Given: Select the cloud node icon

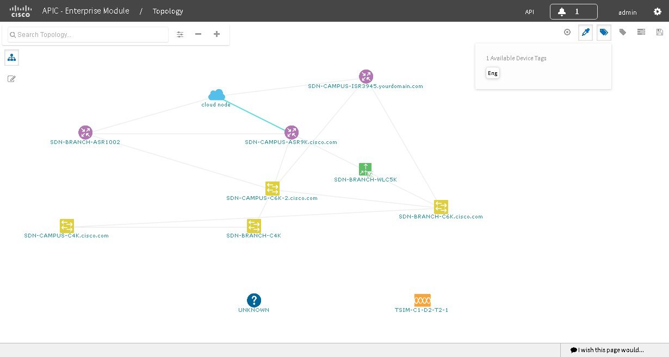Looking at the screenshot, I should click(x=216, y=95).
